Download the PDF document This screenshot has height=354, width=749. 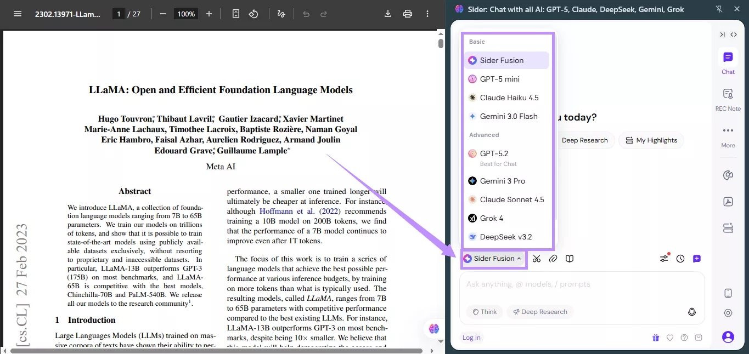point(388,14)
